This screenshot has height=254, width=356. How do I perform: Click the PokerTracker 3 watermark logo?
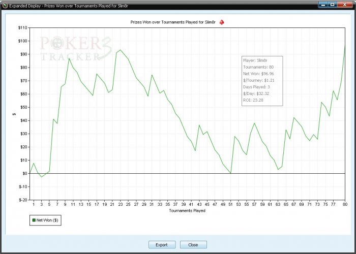tap(76, 49)
